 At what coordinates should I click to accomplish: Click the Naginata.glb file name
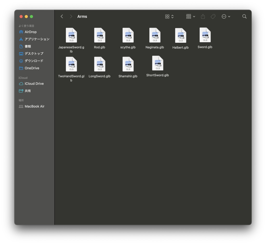pos(155,47)
